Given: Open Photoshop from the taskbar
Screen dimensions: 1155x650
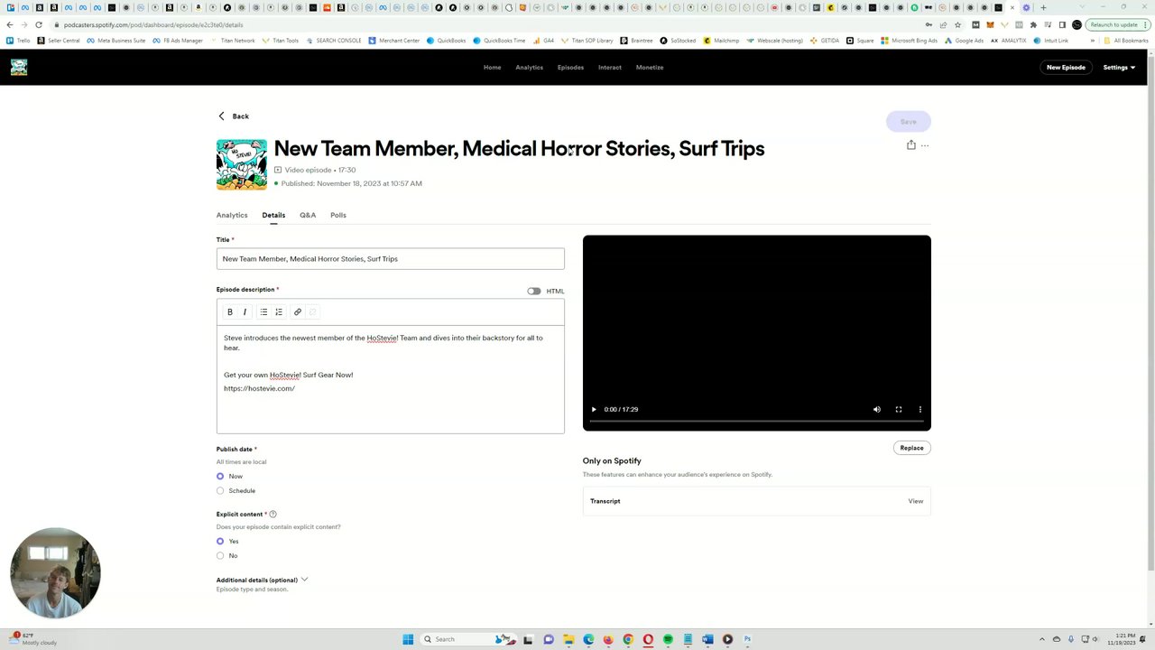Looking at the screenshot, I should [747, 639].
